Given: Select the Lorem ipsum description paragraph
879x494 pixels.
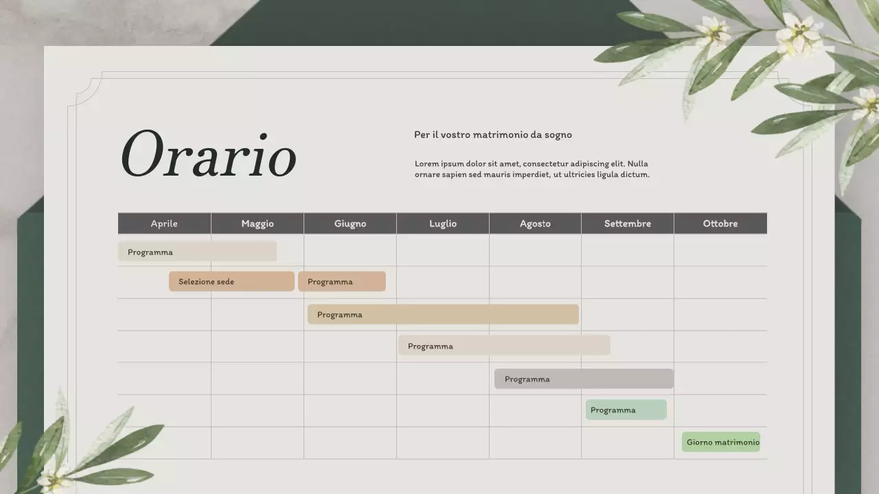Looking at the screenshot, I should click(x=532, y=169).
